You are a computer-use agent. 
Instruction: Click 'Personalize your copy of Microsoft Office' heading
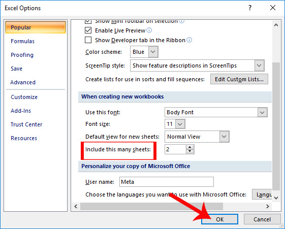point(136,166)
